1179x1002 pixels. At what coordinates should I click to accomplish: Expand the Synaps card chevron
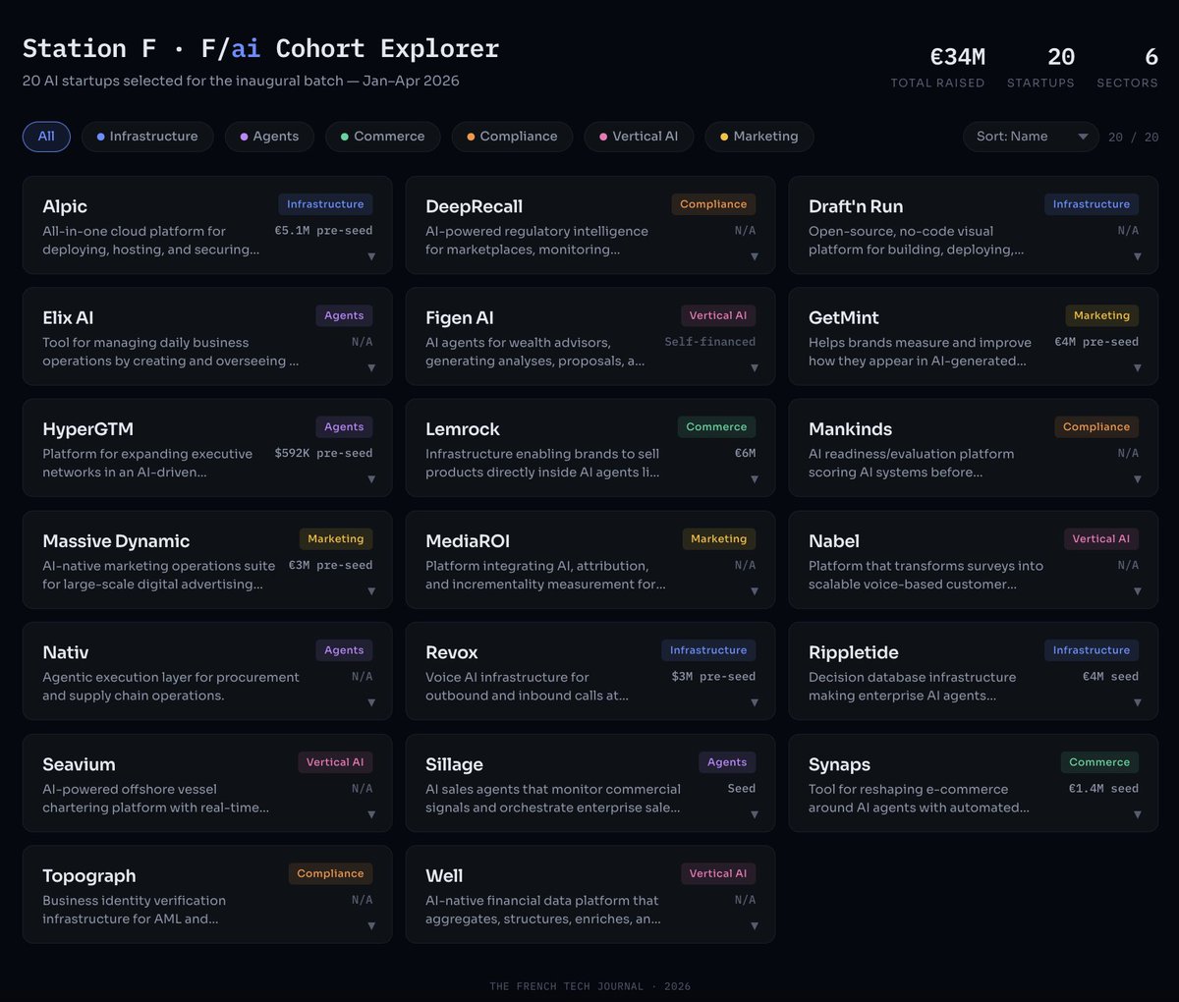(x=1138, y=814)
